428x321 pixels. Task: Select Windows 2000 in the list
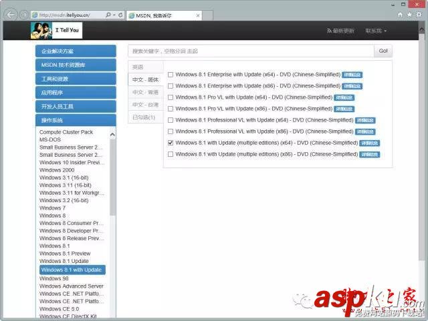pyautogui.click(x=57, y=170)
